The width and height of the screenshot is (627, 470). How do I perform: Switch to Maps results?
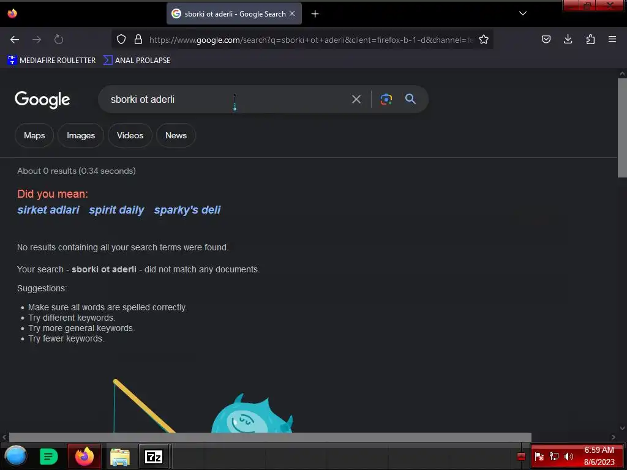[34, 135]
